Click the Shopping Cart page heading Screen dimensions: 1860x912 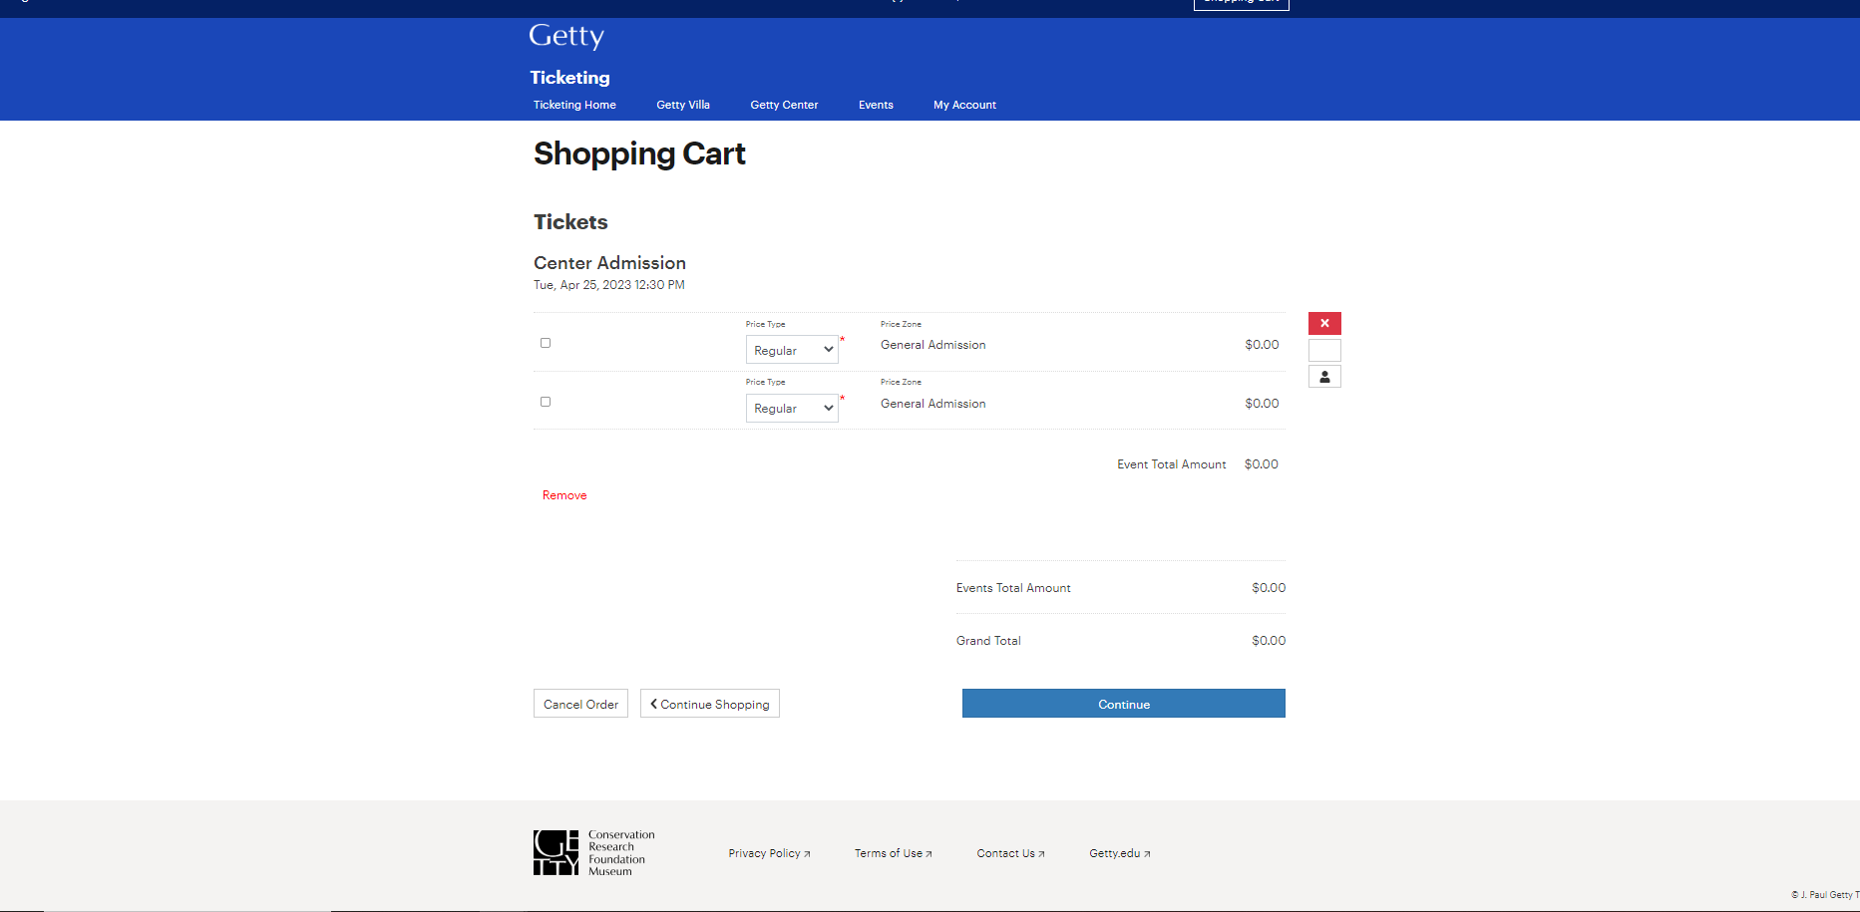coord(639,154)
